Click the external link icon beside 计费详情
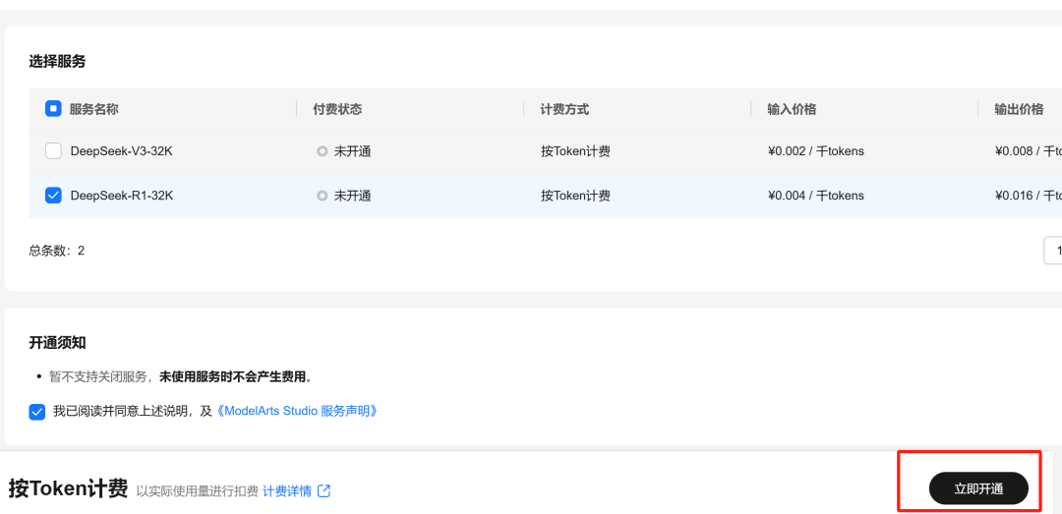 (x=324, y=491)
